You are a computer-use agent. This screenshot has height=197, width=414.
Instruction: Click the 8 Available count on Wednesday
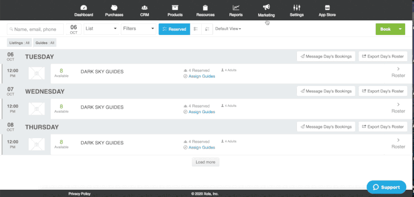[x=61, y=108]
